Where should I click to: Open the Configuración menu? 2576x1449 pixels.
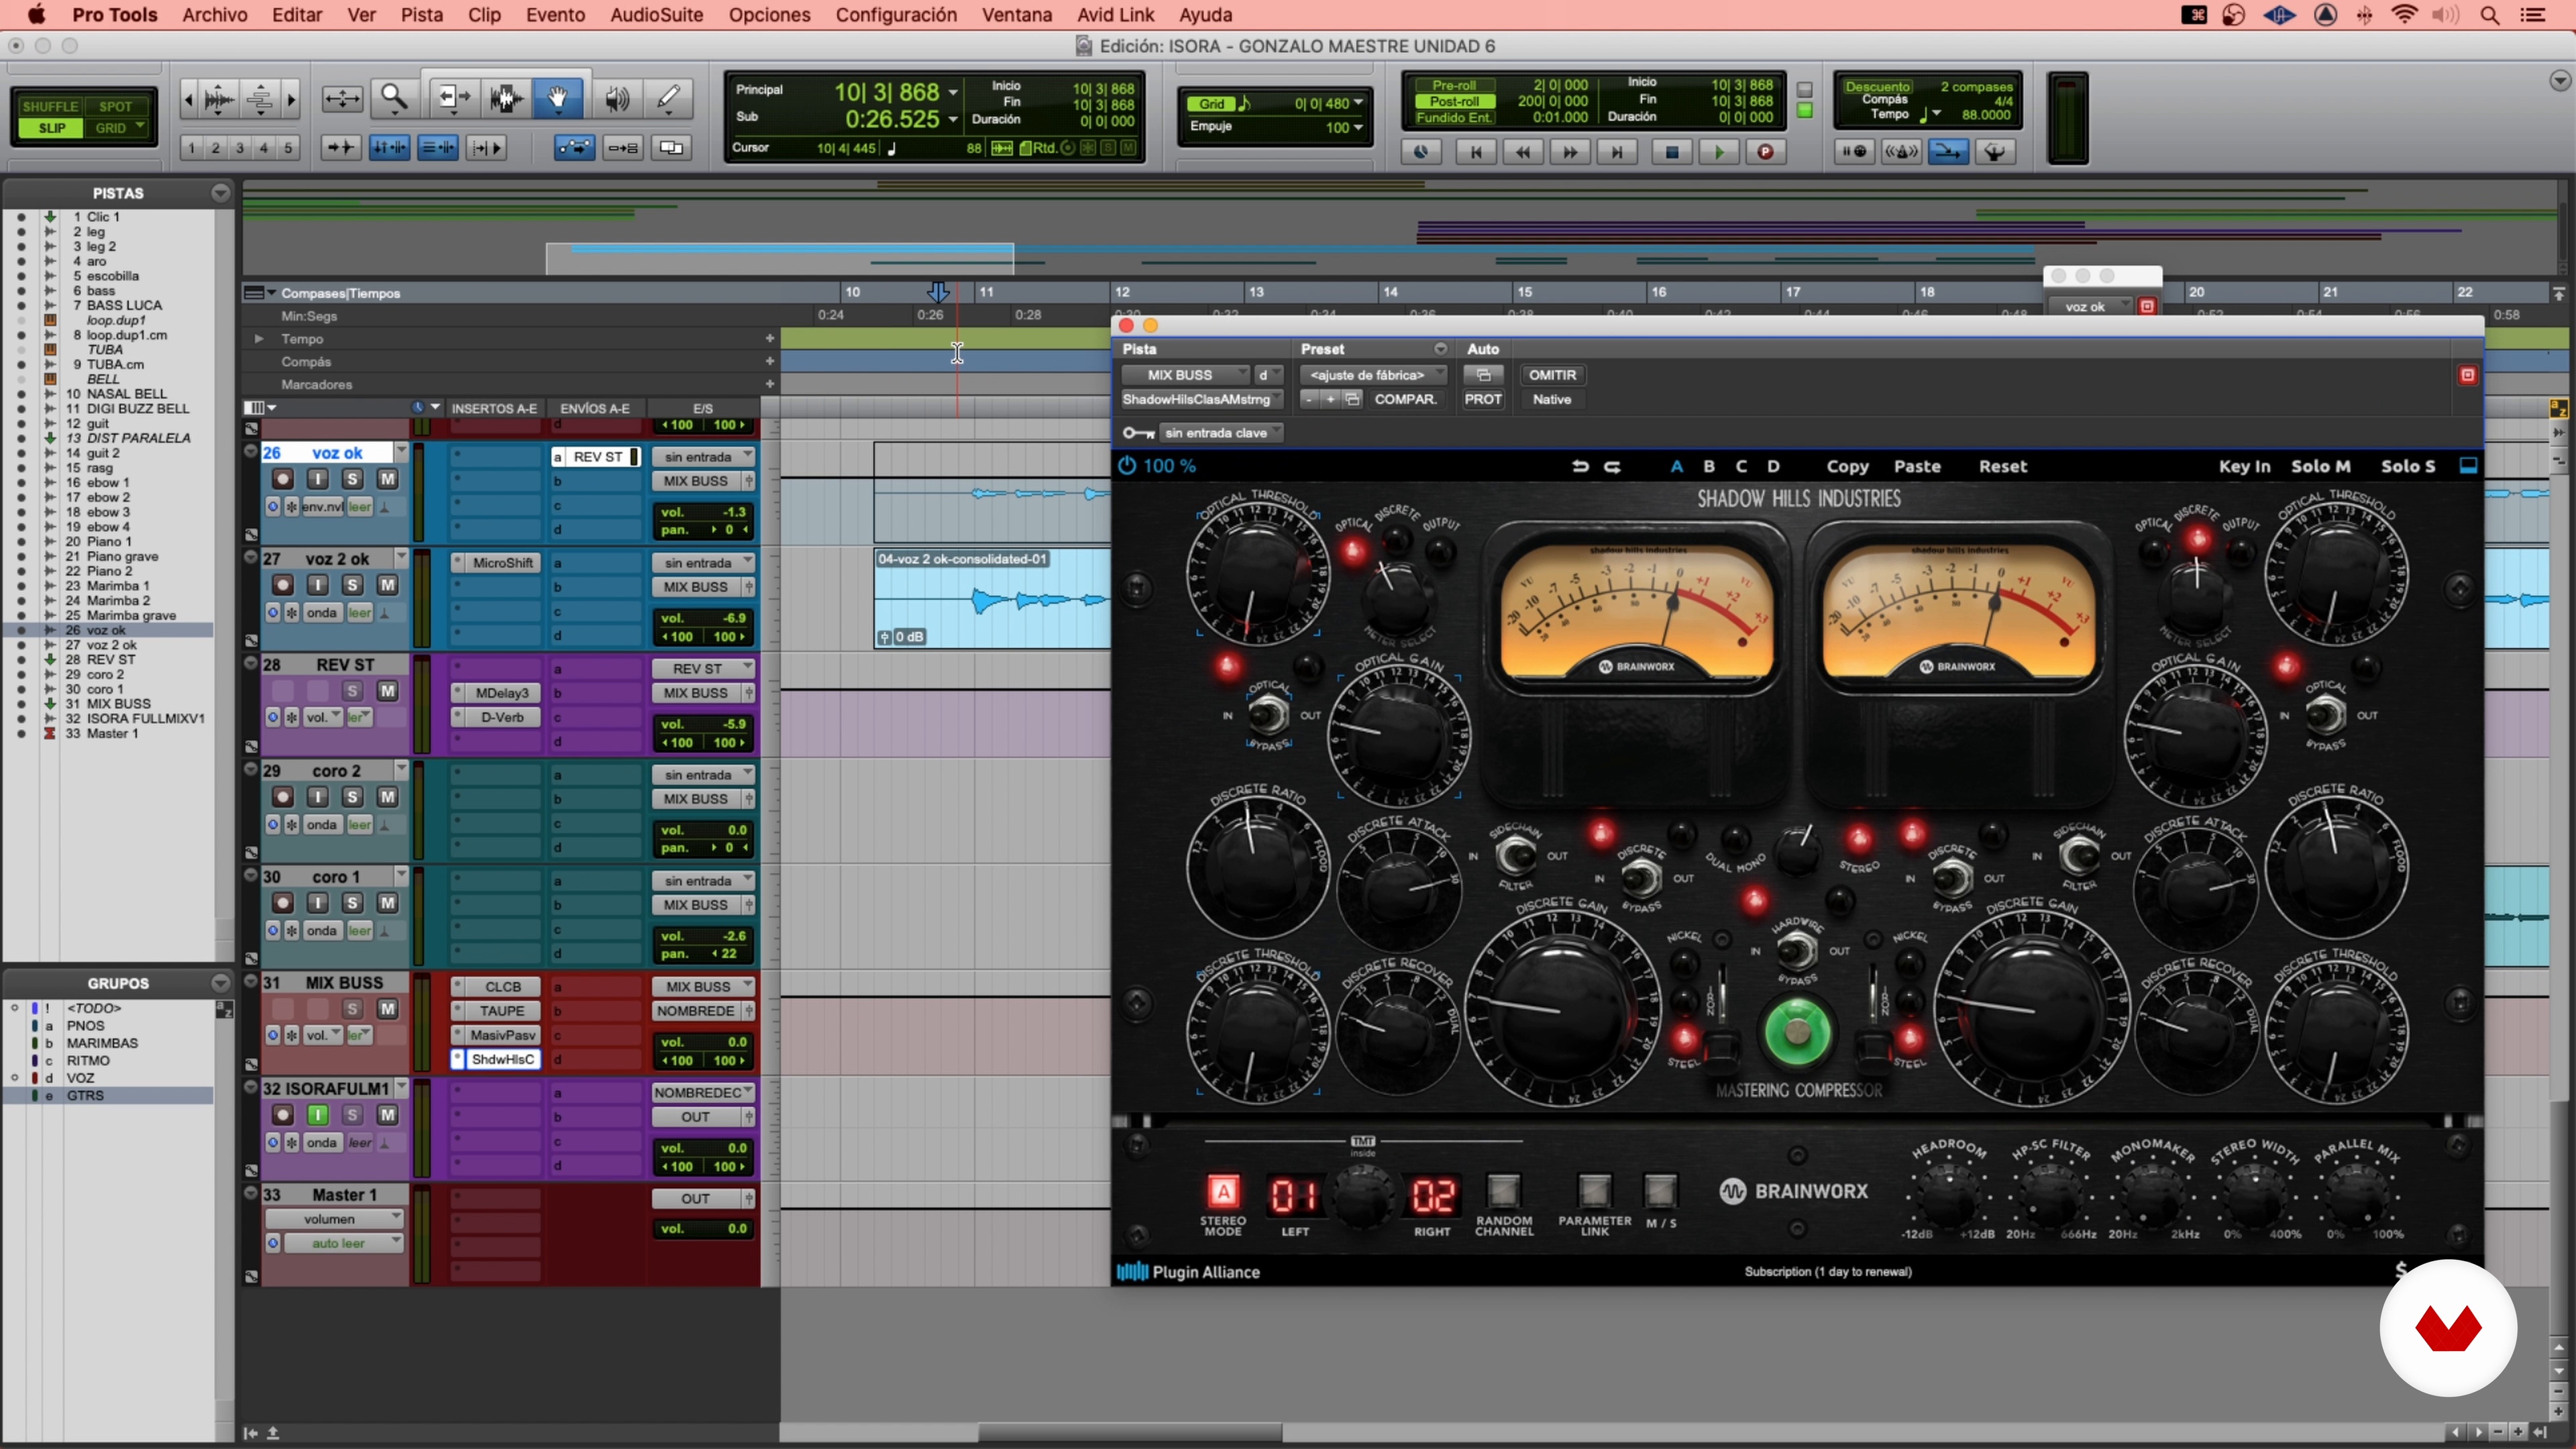(x=896, y=15)
